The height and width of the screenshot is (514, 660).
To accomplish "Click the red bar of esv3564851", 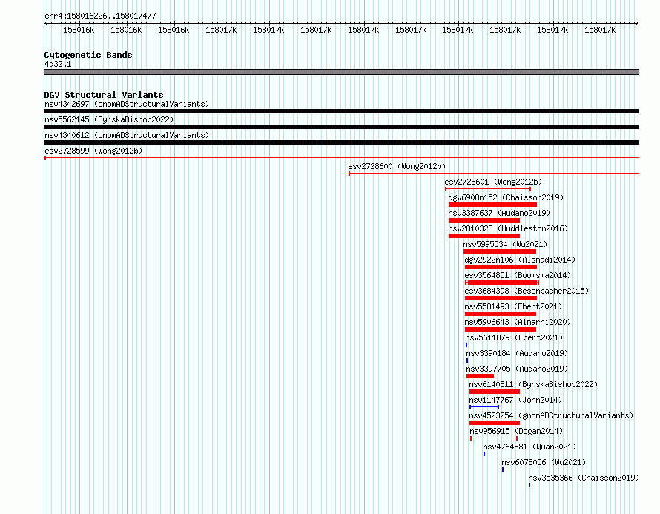I will pos(502,283).
